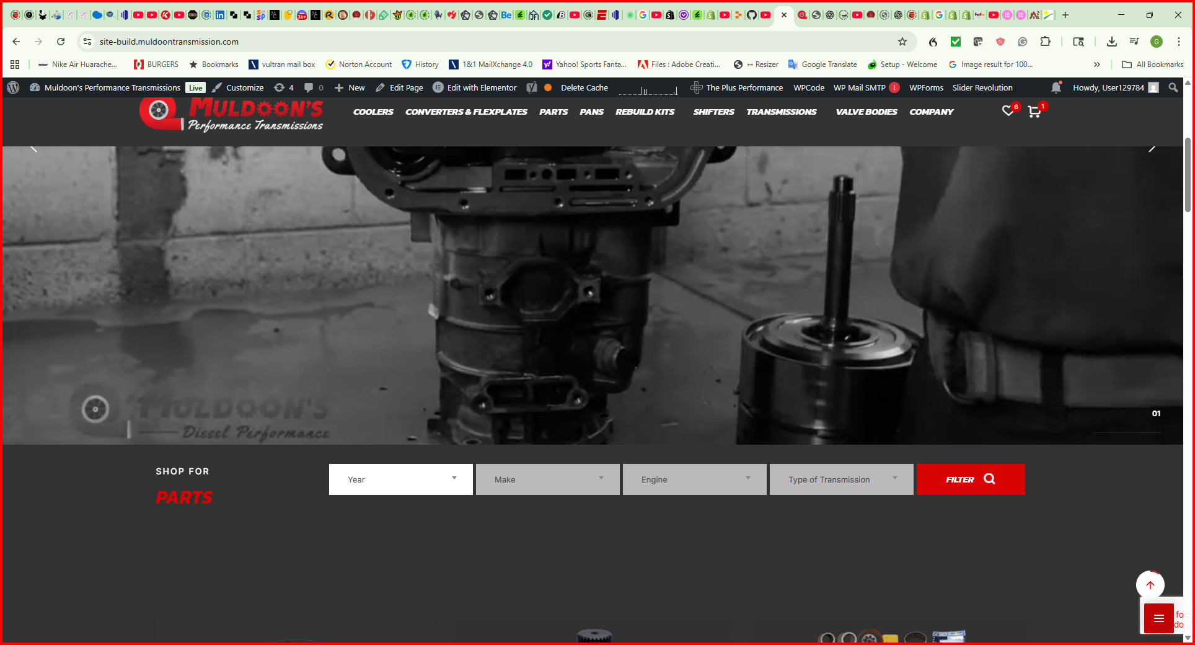Open the Google Translate bookmark

click(x=822, y=64)
